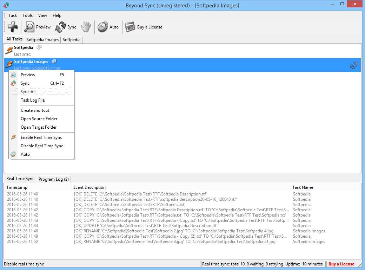Switch to All Tasks tab
Image resolution: width=365 pixels, height=270 pixels.
point(14,39)
